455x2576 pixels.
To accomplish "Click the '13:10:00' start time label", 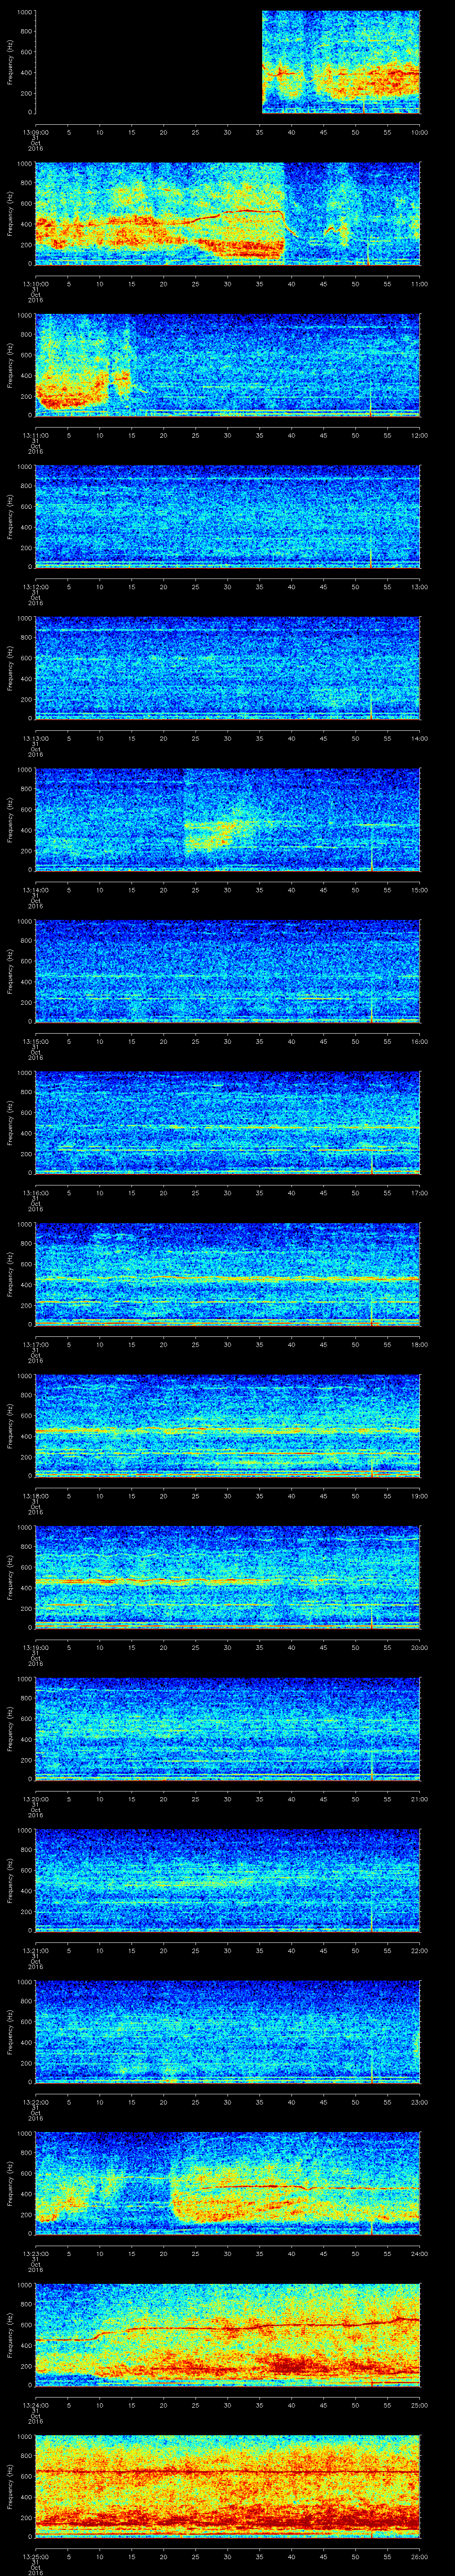I will click(35, 284).
